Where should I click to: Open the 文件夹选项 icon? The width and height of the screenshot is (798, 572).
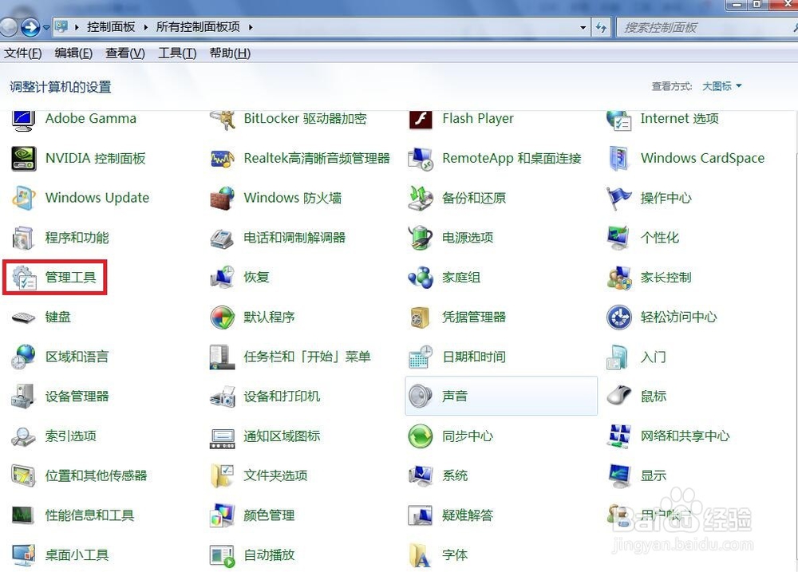tap(223, 475)
